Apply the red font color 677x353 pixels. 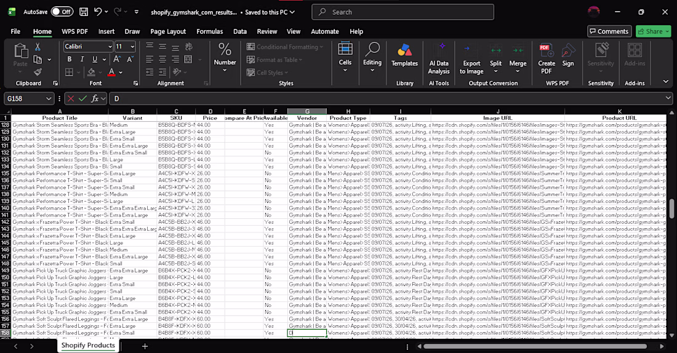[111, 72]
